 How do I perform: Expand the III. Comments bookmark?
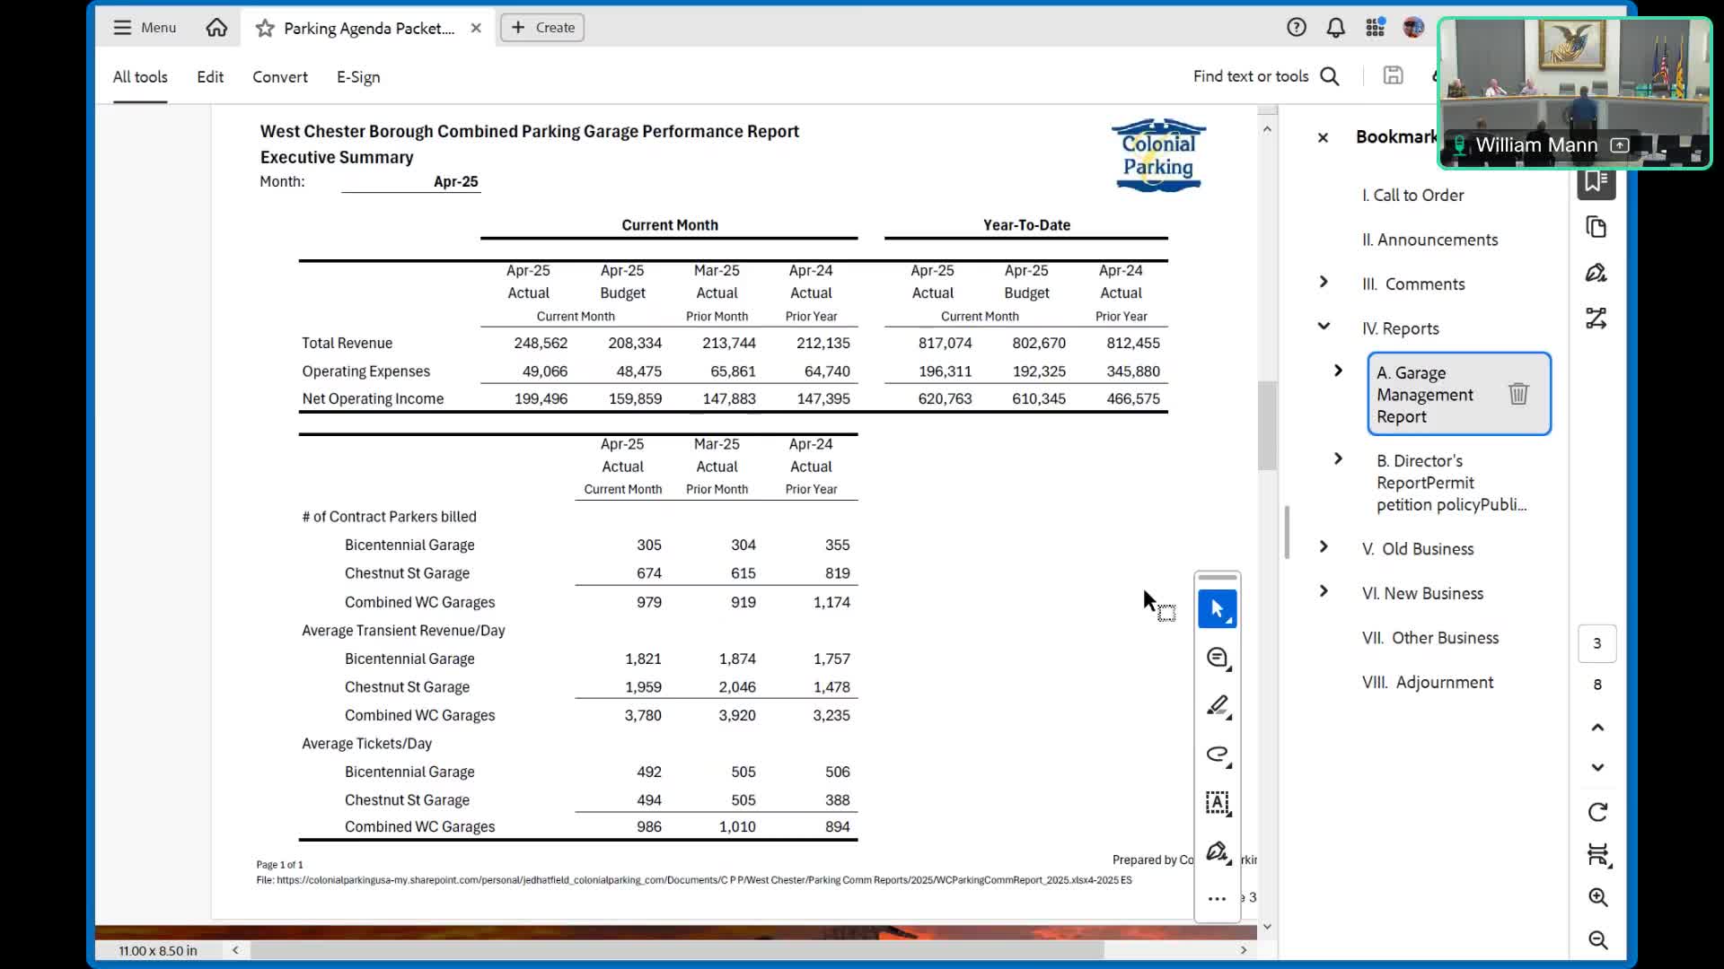[1324, 283]
